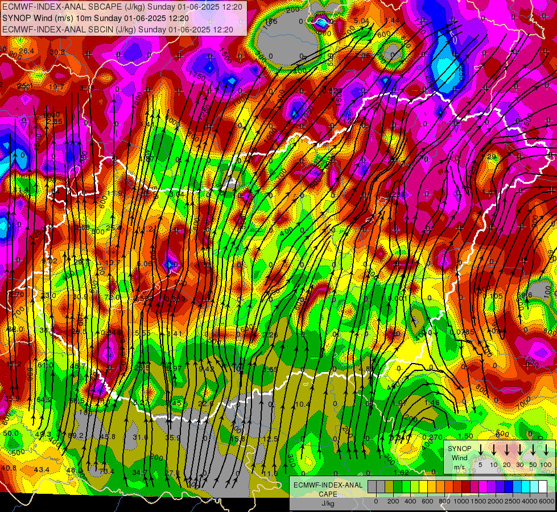Click the SBCAPE title line at the top
The width and height of the screenshot is (557, 512).
tap(122, 7)
